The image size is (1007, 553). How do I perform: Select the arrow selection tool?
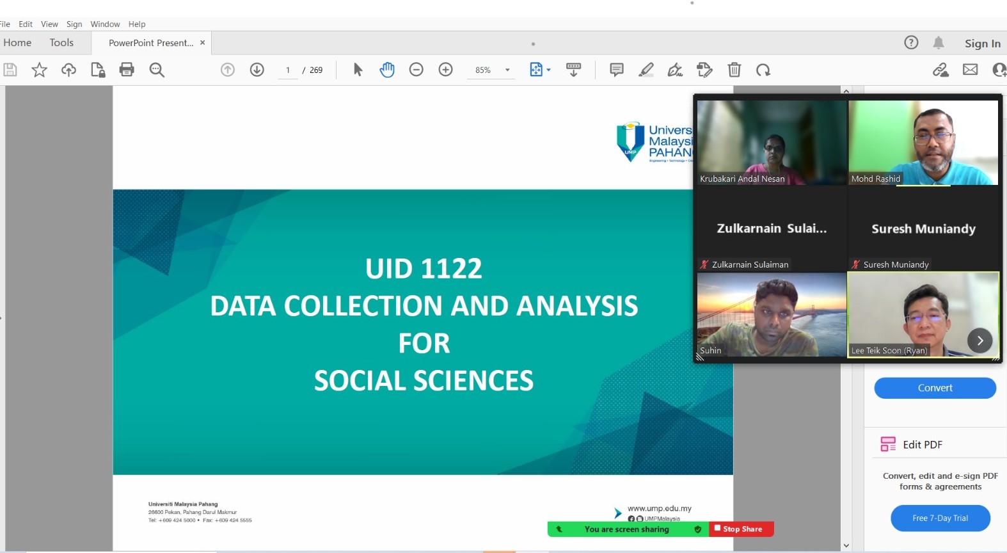[358, 70]
